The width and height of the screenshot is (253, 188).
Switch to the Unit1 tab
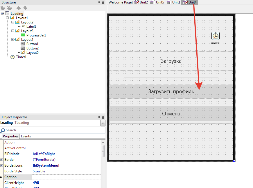(x=173, y=2)
